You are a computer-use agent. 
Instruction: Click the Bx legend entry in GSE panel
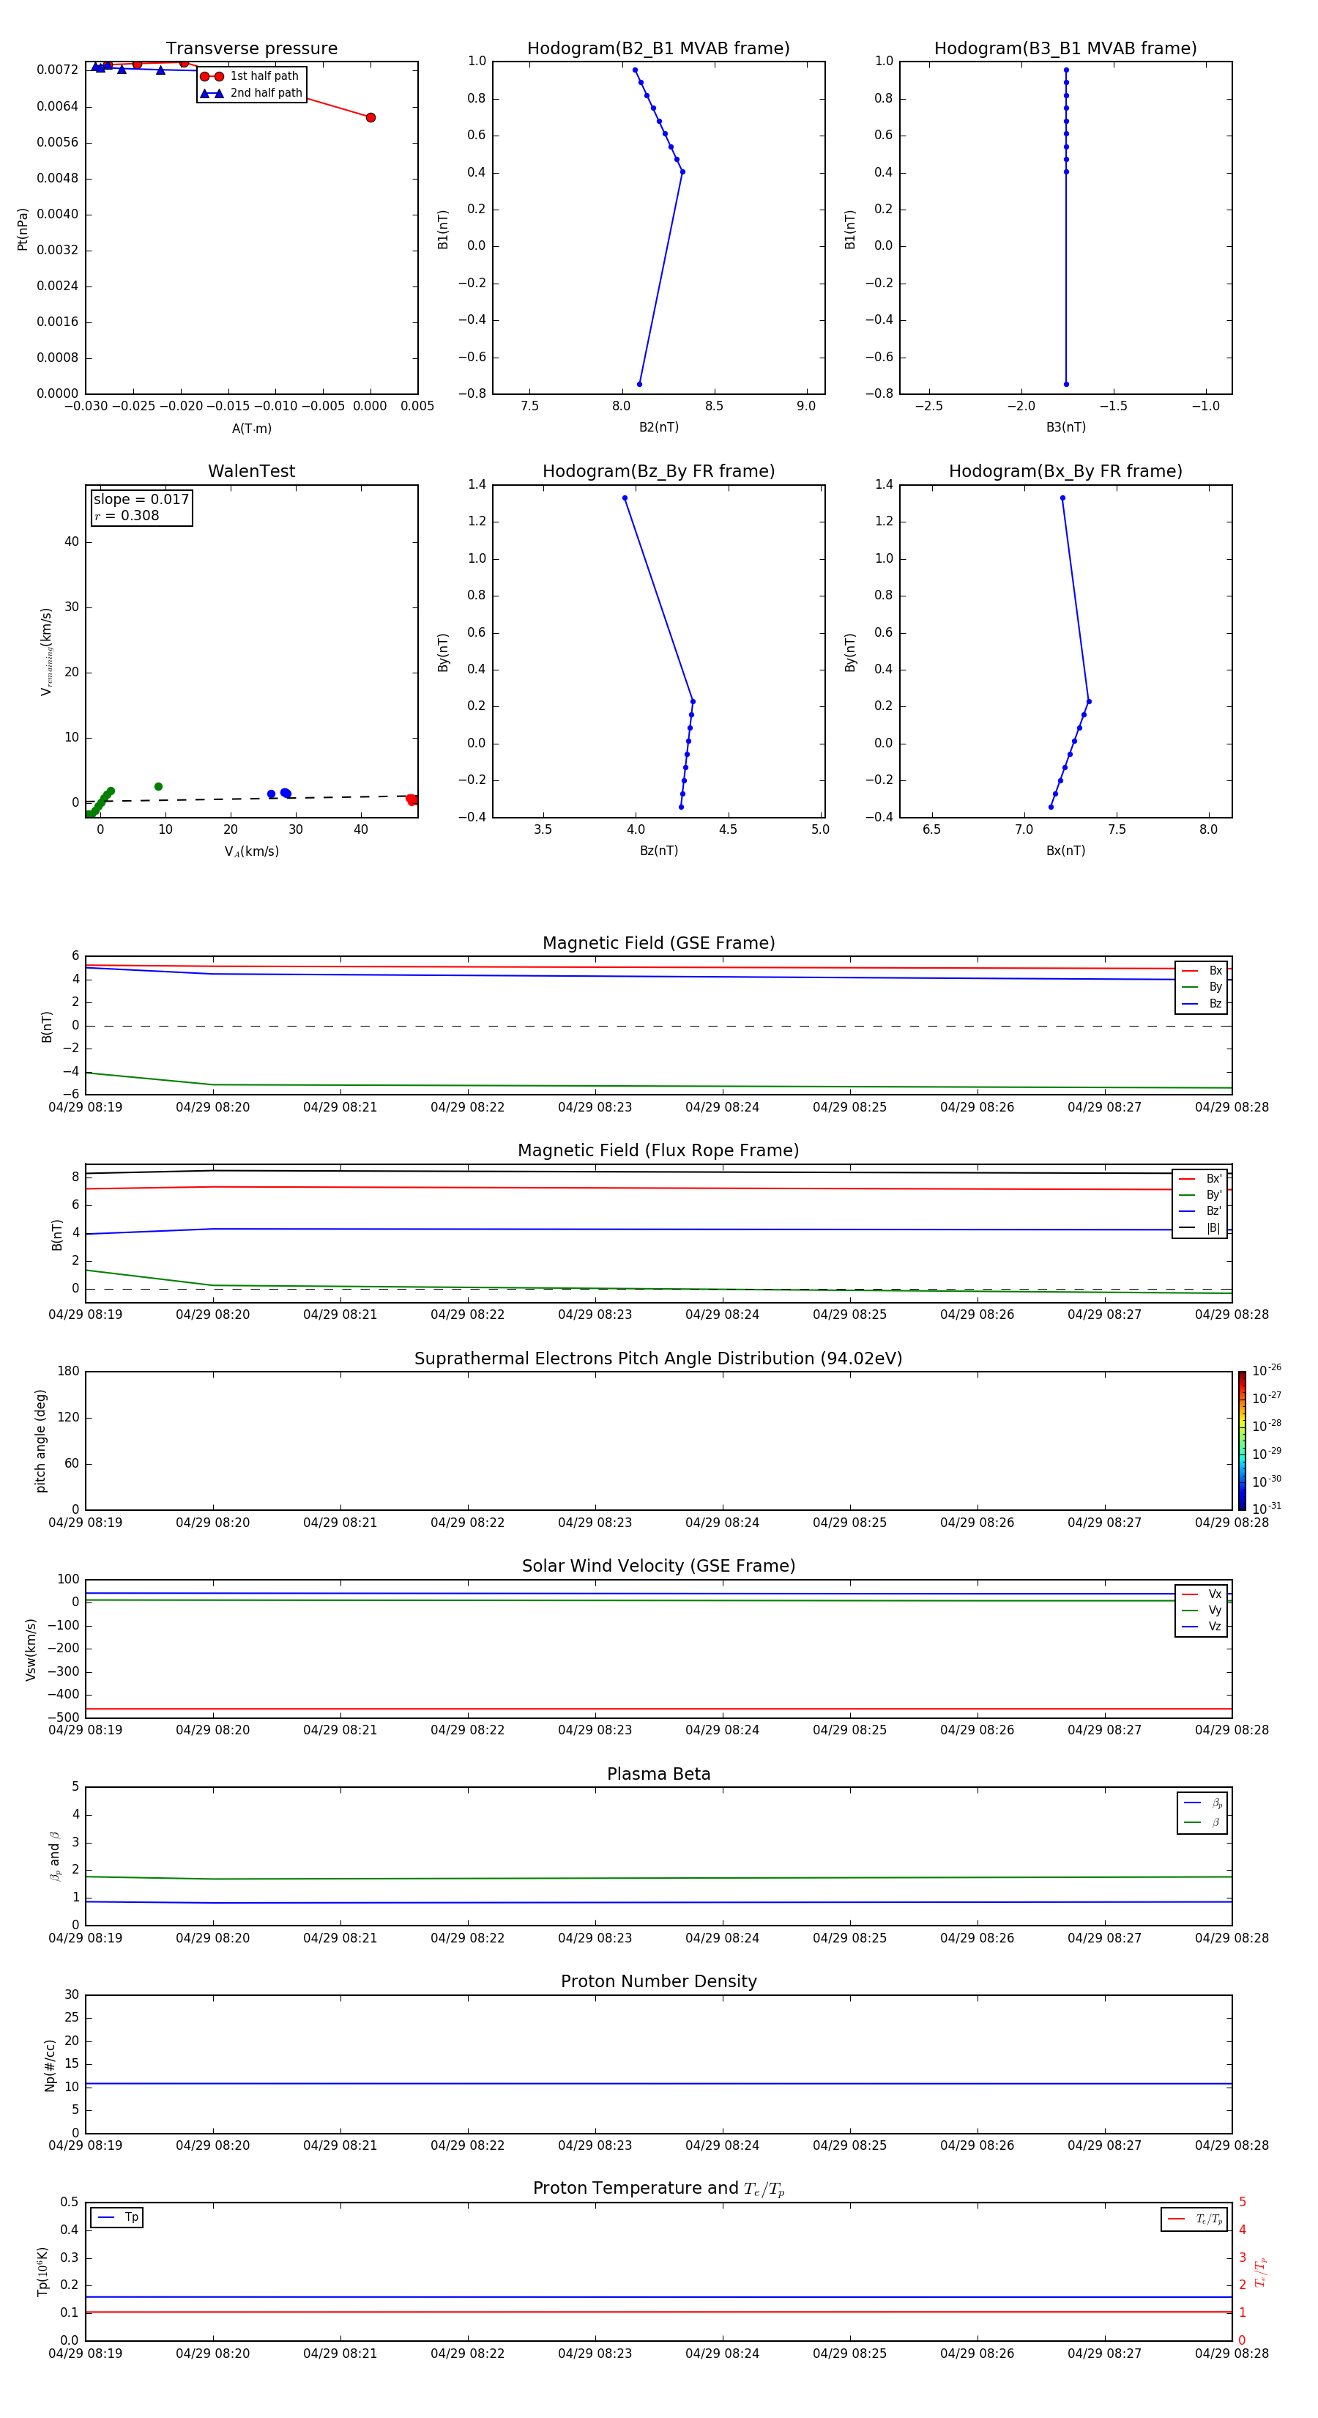[1202, 971]
